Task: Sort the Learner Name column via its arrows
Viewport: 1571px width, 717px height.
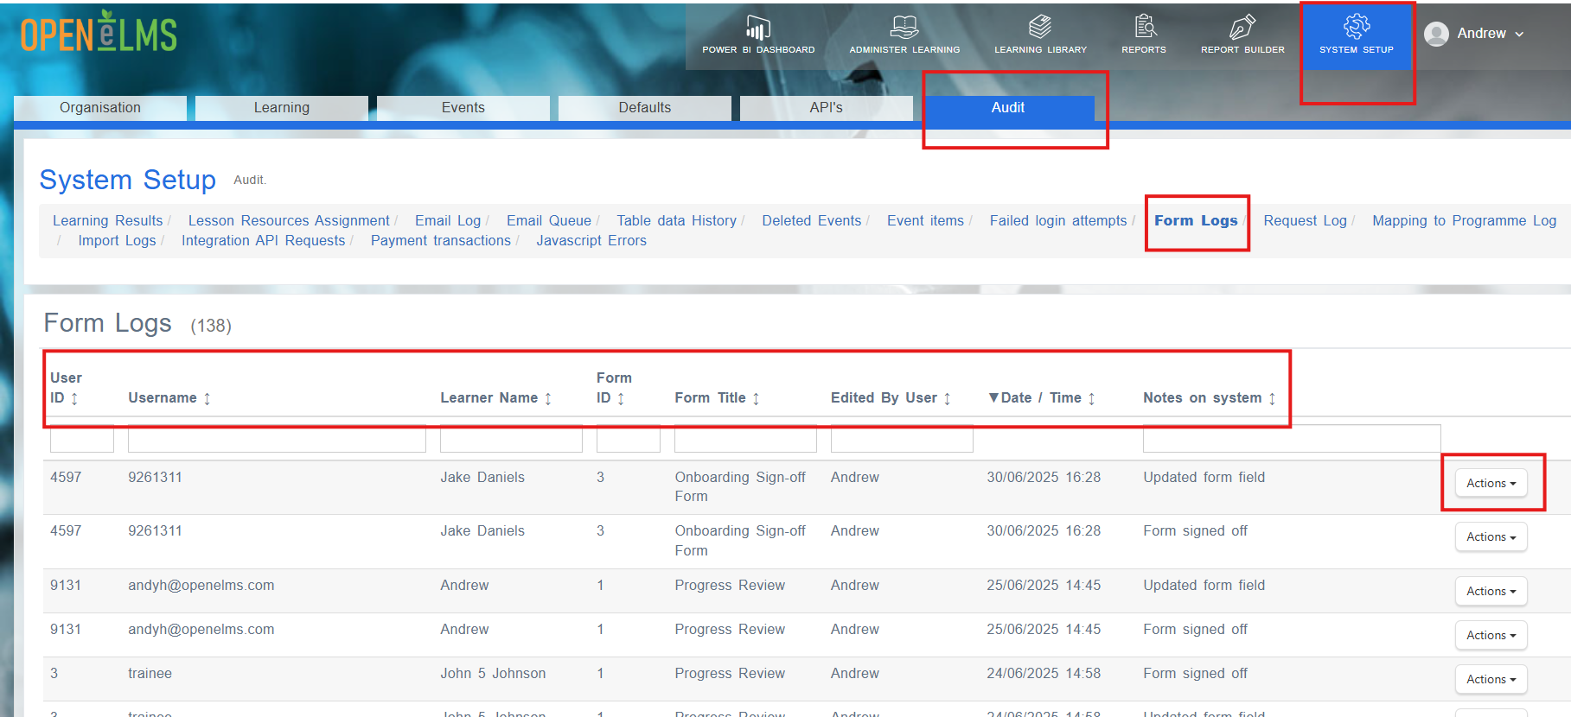Action: coord(547,398)
